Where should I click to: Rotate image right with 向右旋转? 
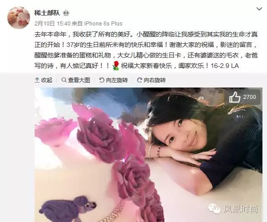[151, 80]
